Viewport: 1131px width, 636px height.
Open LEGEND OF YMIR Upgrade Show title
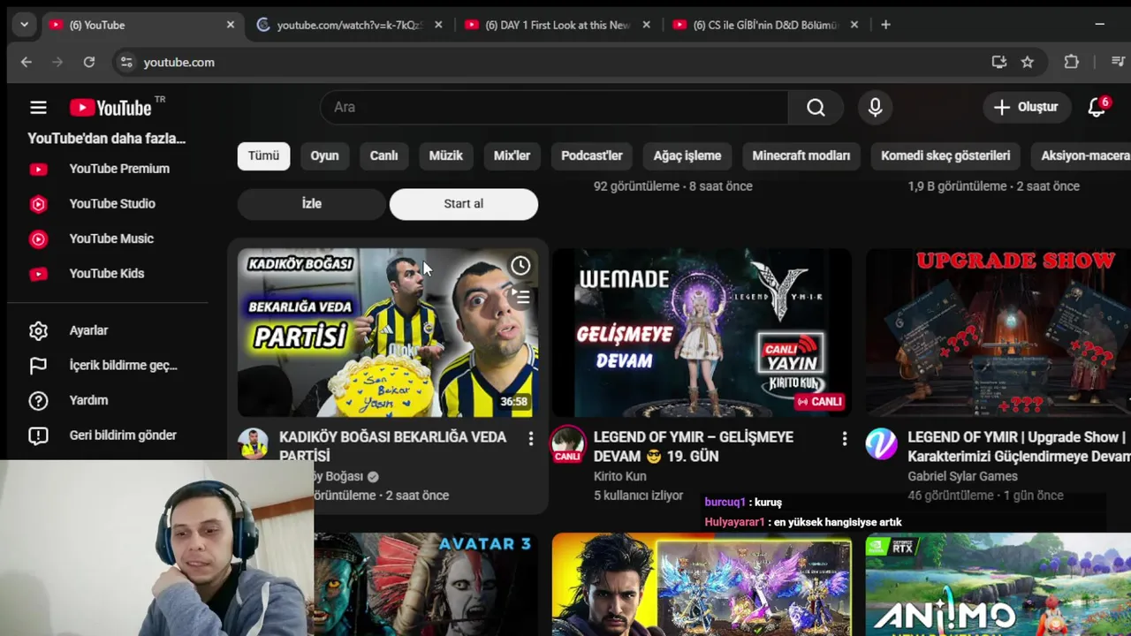(1019, 446)
